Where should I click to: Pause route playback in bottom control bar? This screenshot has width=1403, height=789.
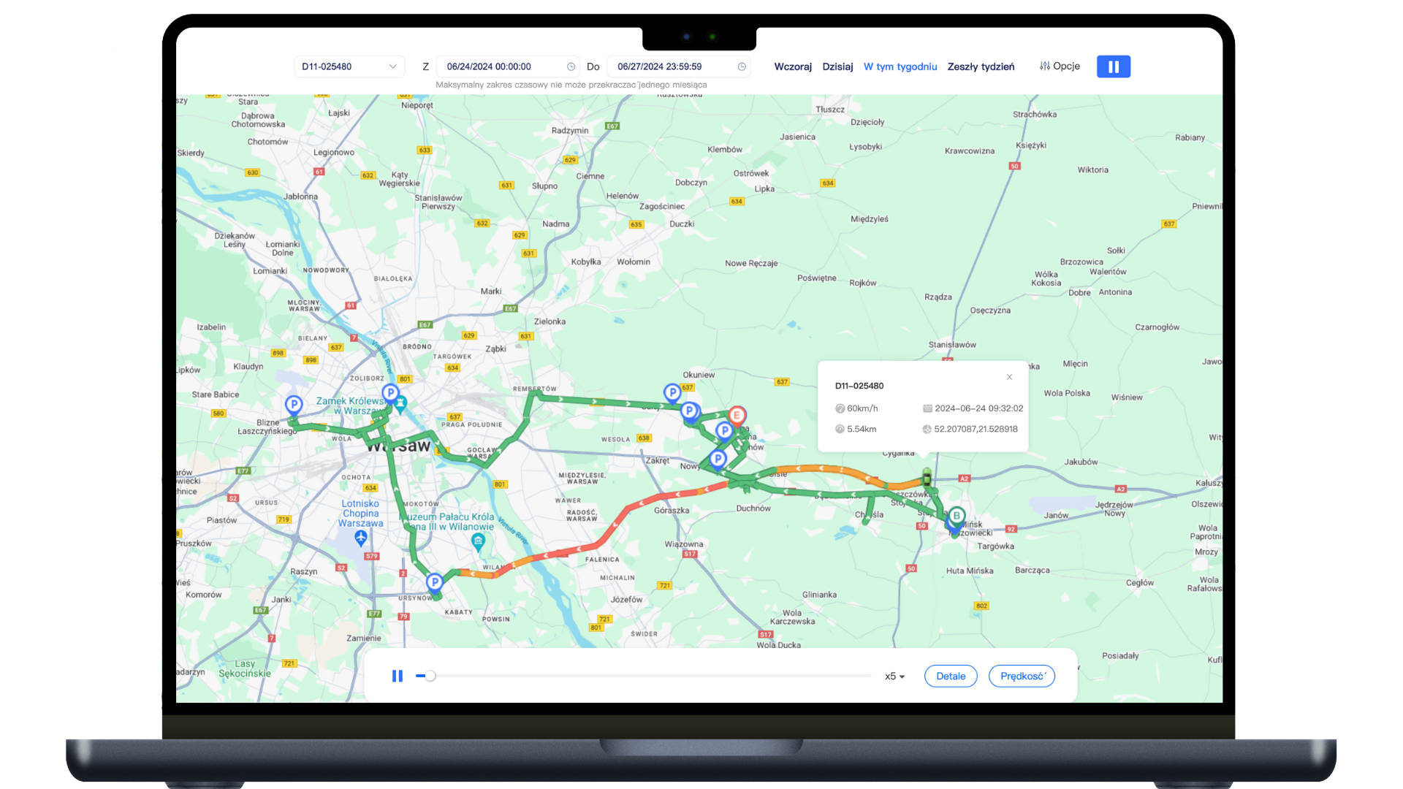(398, 676)
